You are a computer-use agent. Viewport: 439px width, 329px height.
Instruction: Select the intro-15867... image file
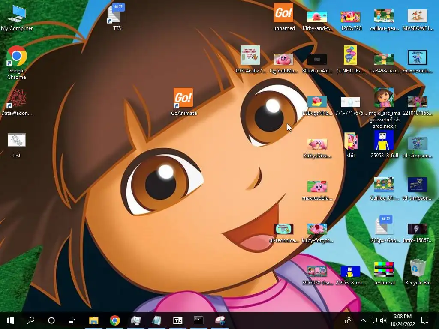pos(418,233)
